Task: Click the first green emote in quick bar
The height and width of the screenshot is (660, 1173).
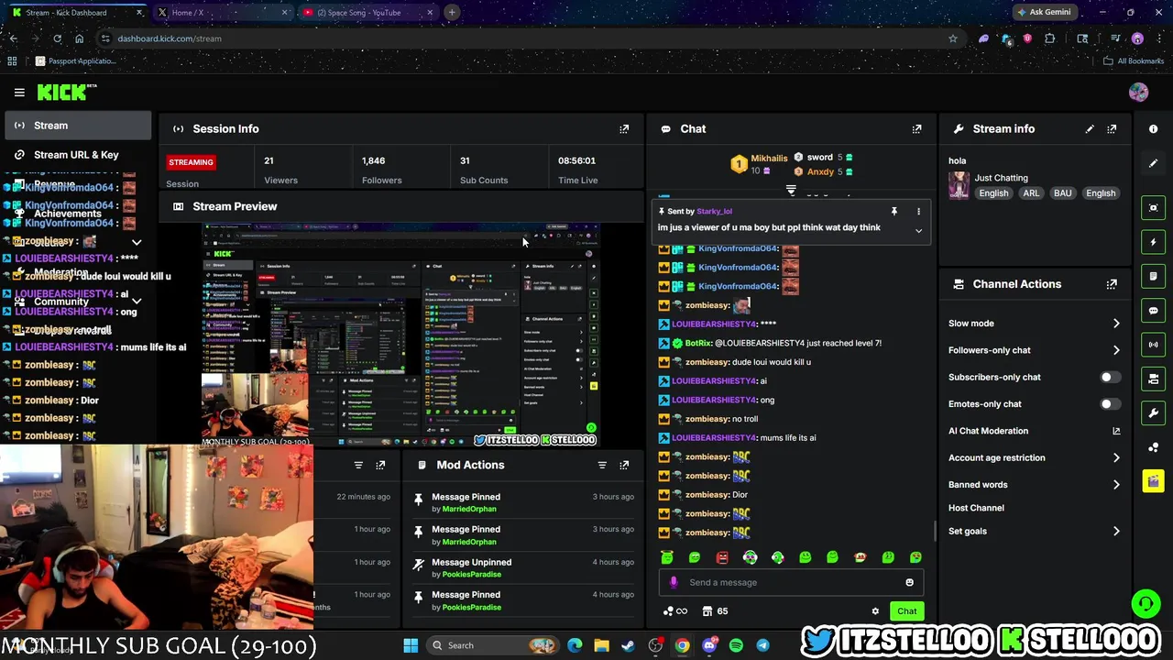Action: click(x=667, y=557)
